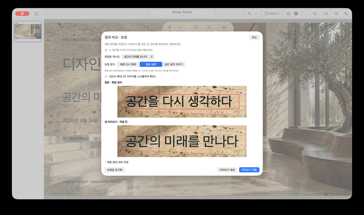Click the 취소 cancel button
Image resolution: width=364 pixels, height=215 pixels.
[254, 37]
